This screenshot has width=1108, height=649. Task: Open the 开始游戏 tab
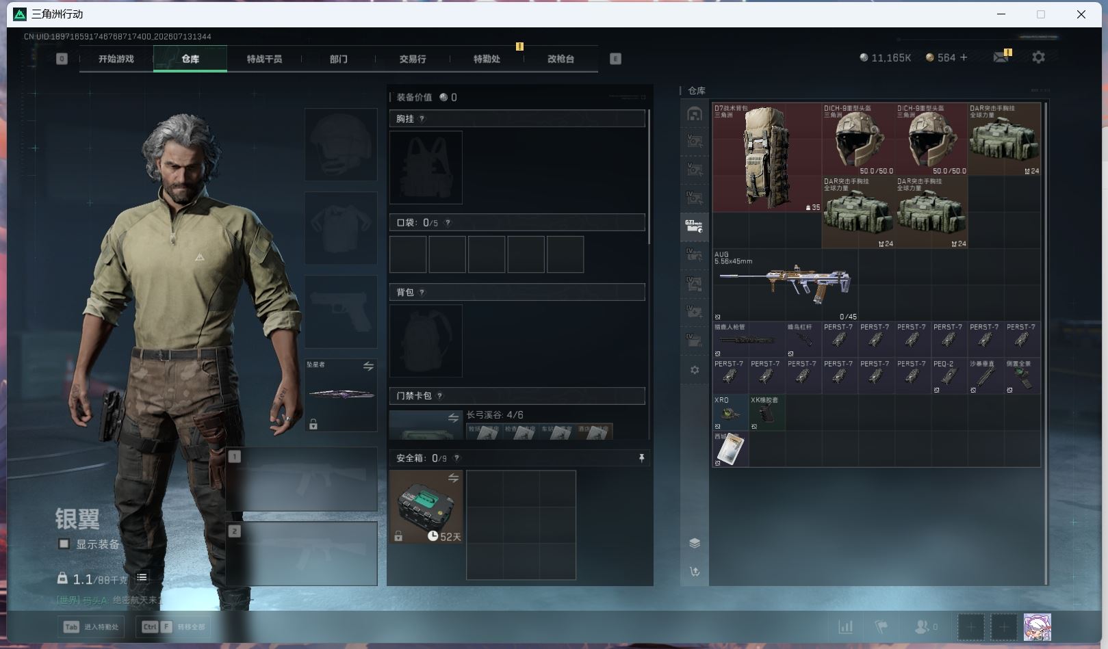click(116, 59)
